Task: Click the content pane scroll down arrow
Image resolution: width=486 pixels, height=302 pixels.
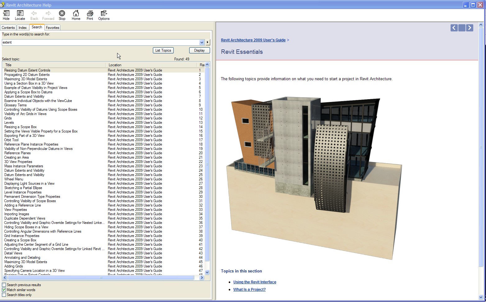Action: tap(481, 297)
